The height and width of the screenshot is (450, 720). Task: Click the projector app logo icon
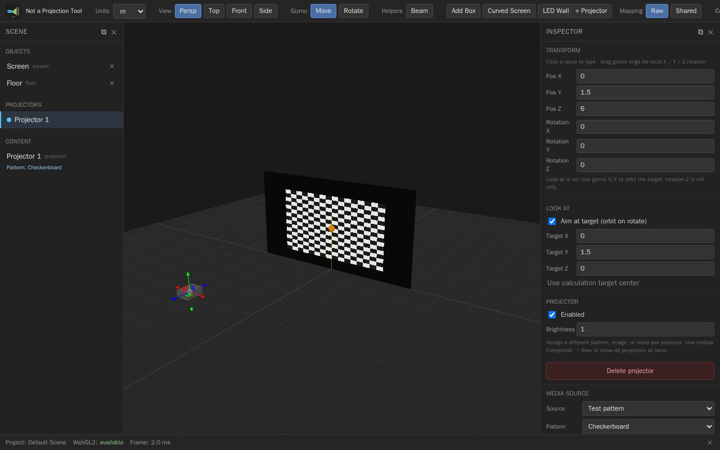[13, 11]
